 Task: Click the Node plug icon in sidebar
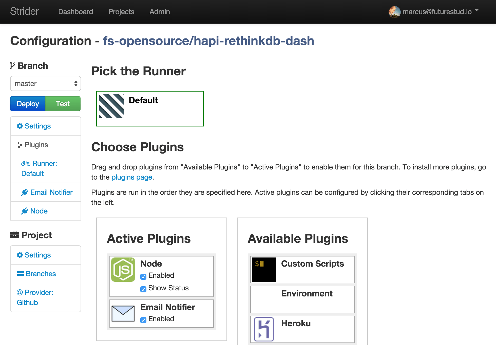[25, 211]
